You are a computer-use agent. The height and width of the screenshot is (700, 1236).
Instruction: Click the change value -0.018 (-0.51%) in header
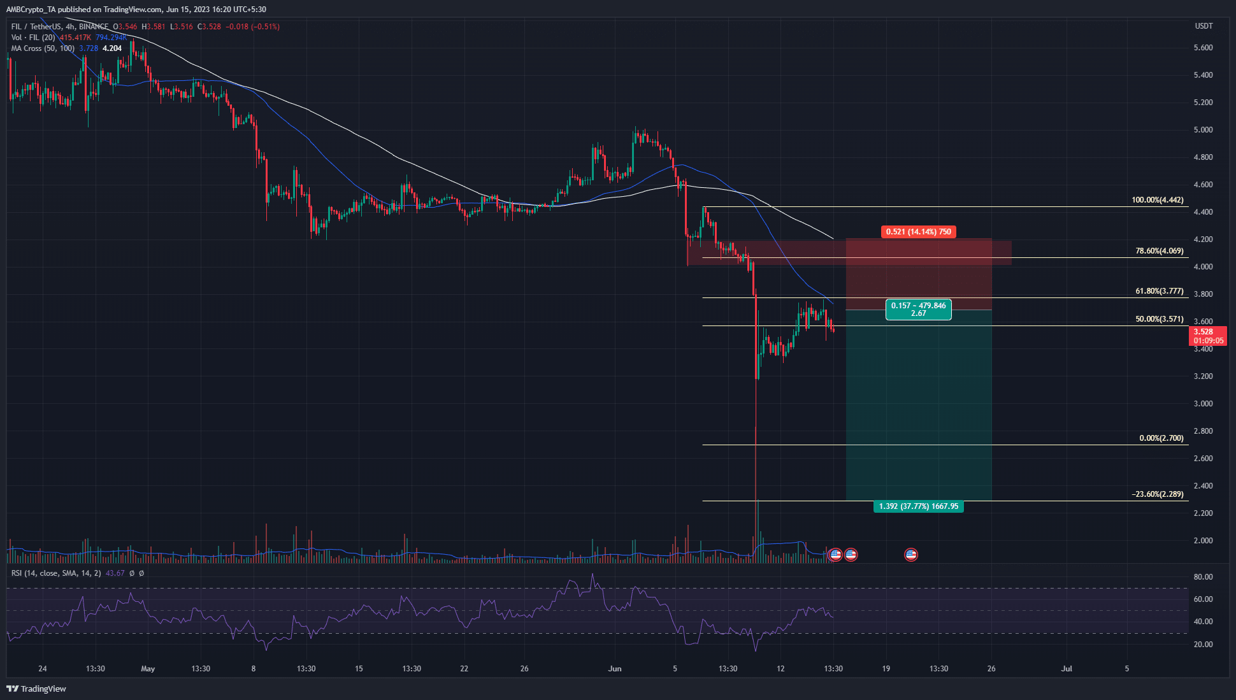(254, 27)
